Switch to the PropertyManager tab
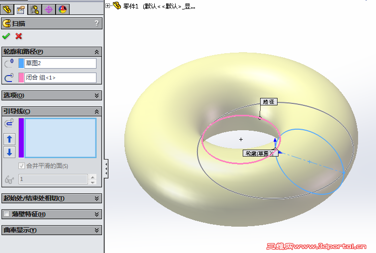This screenshot has width=376, height=253. [21, 9]
